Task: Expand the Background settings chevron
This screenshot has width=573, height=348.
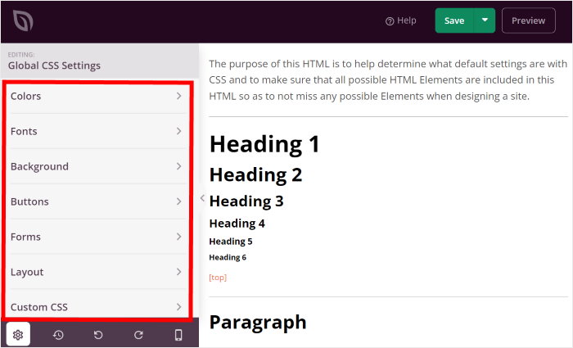Action: point(178,166)
